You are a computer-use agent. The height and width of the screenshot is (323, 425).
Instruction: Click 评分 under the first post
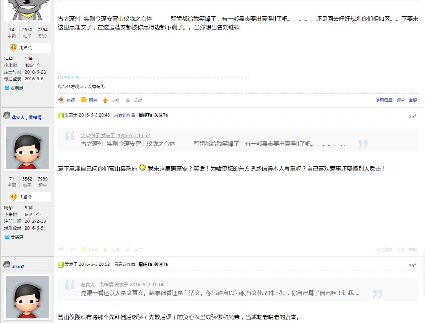(400, 100)
